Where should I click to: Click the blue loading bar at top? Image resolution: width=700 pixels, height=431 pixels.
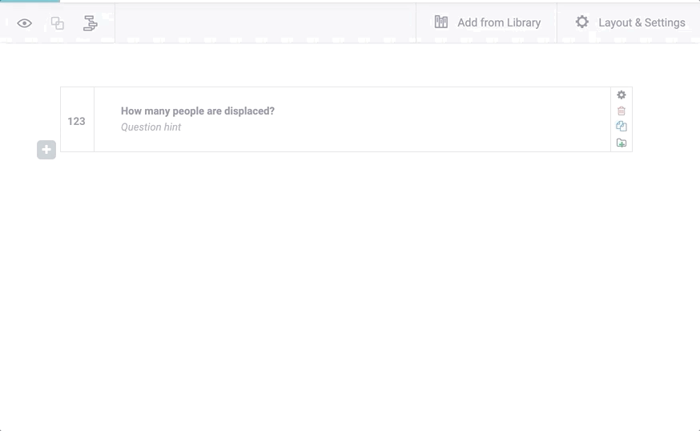(x=30, y=2)
